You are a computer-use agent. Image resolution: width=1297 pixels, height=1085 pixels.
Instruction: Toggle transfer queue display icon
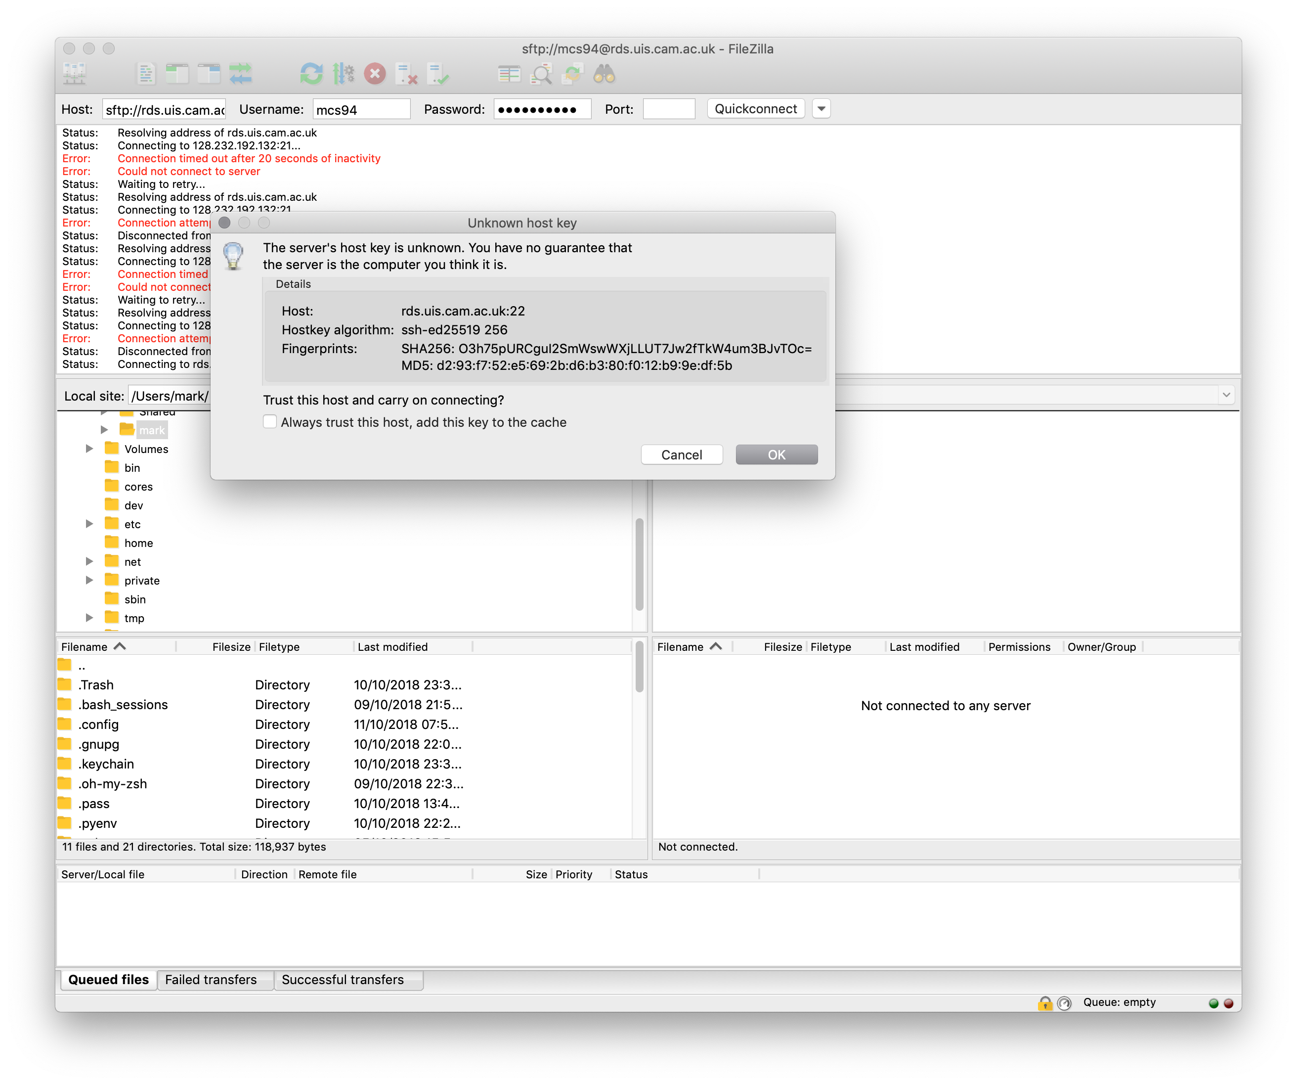pyautogui.click(x=240, y=74)
